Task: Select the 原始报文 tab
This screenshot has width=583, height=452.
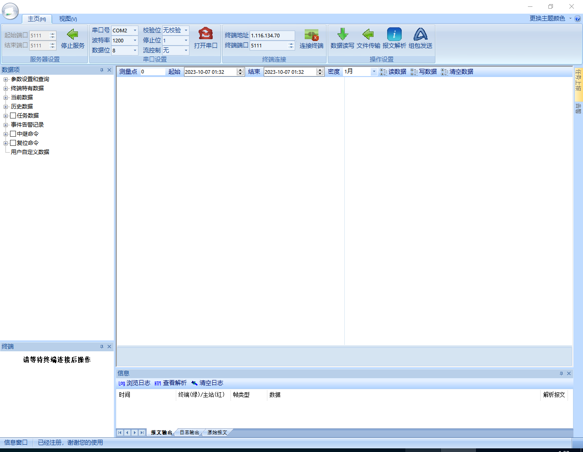Action: (x=217, y=433)
